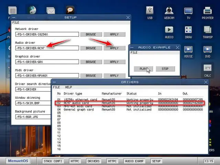
Task: Open FILE menu in Setup window
Action: tap(16, 23)
